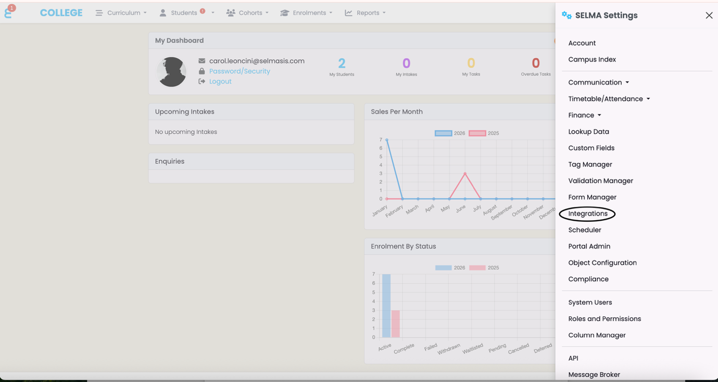
Task: Expand the Communication settings submenu
Action: coord(598,82)
